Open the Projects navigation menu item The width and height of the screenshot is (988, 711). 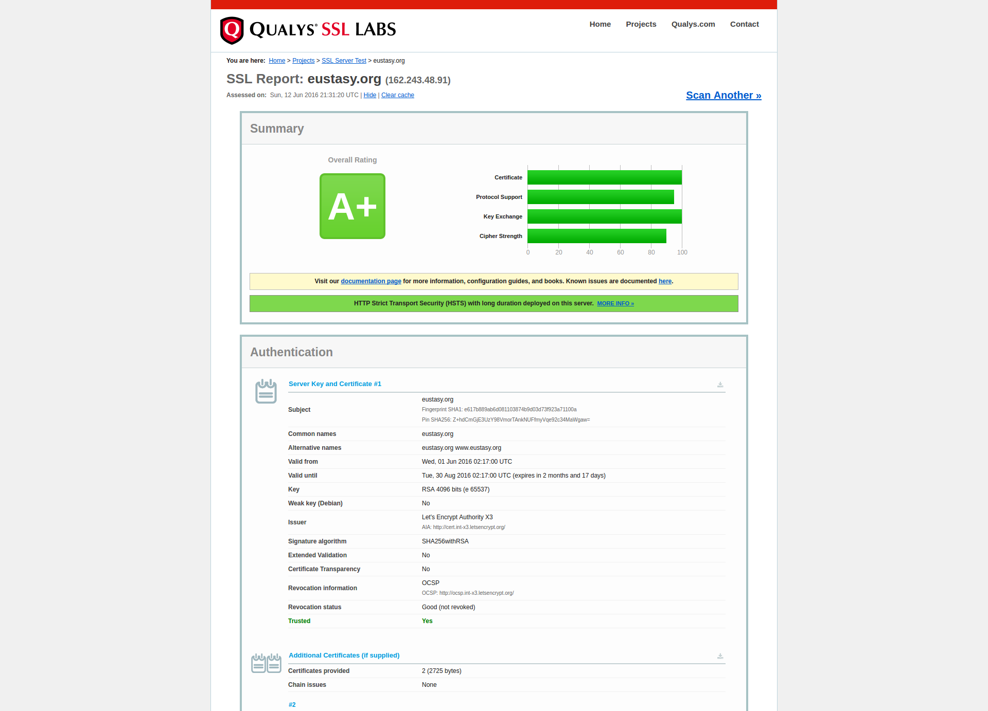pos(641,24)
